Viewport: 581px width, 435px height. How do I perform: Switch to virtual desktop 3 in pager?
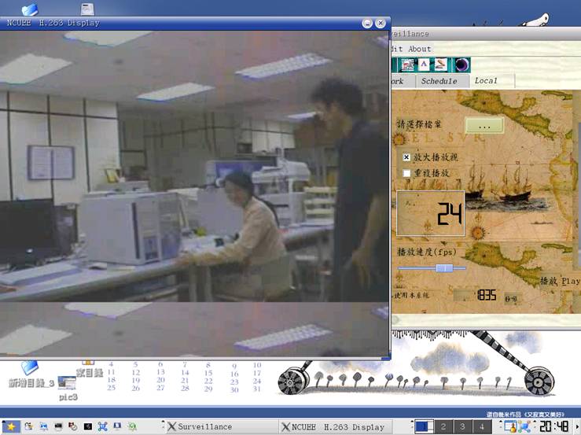tap(464, 426)
